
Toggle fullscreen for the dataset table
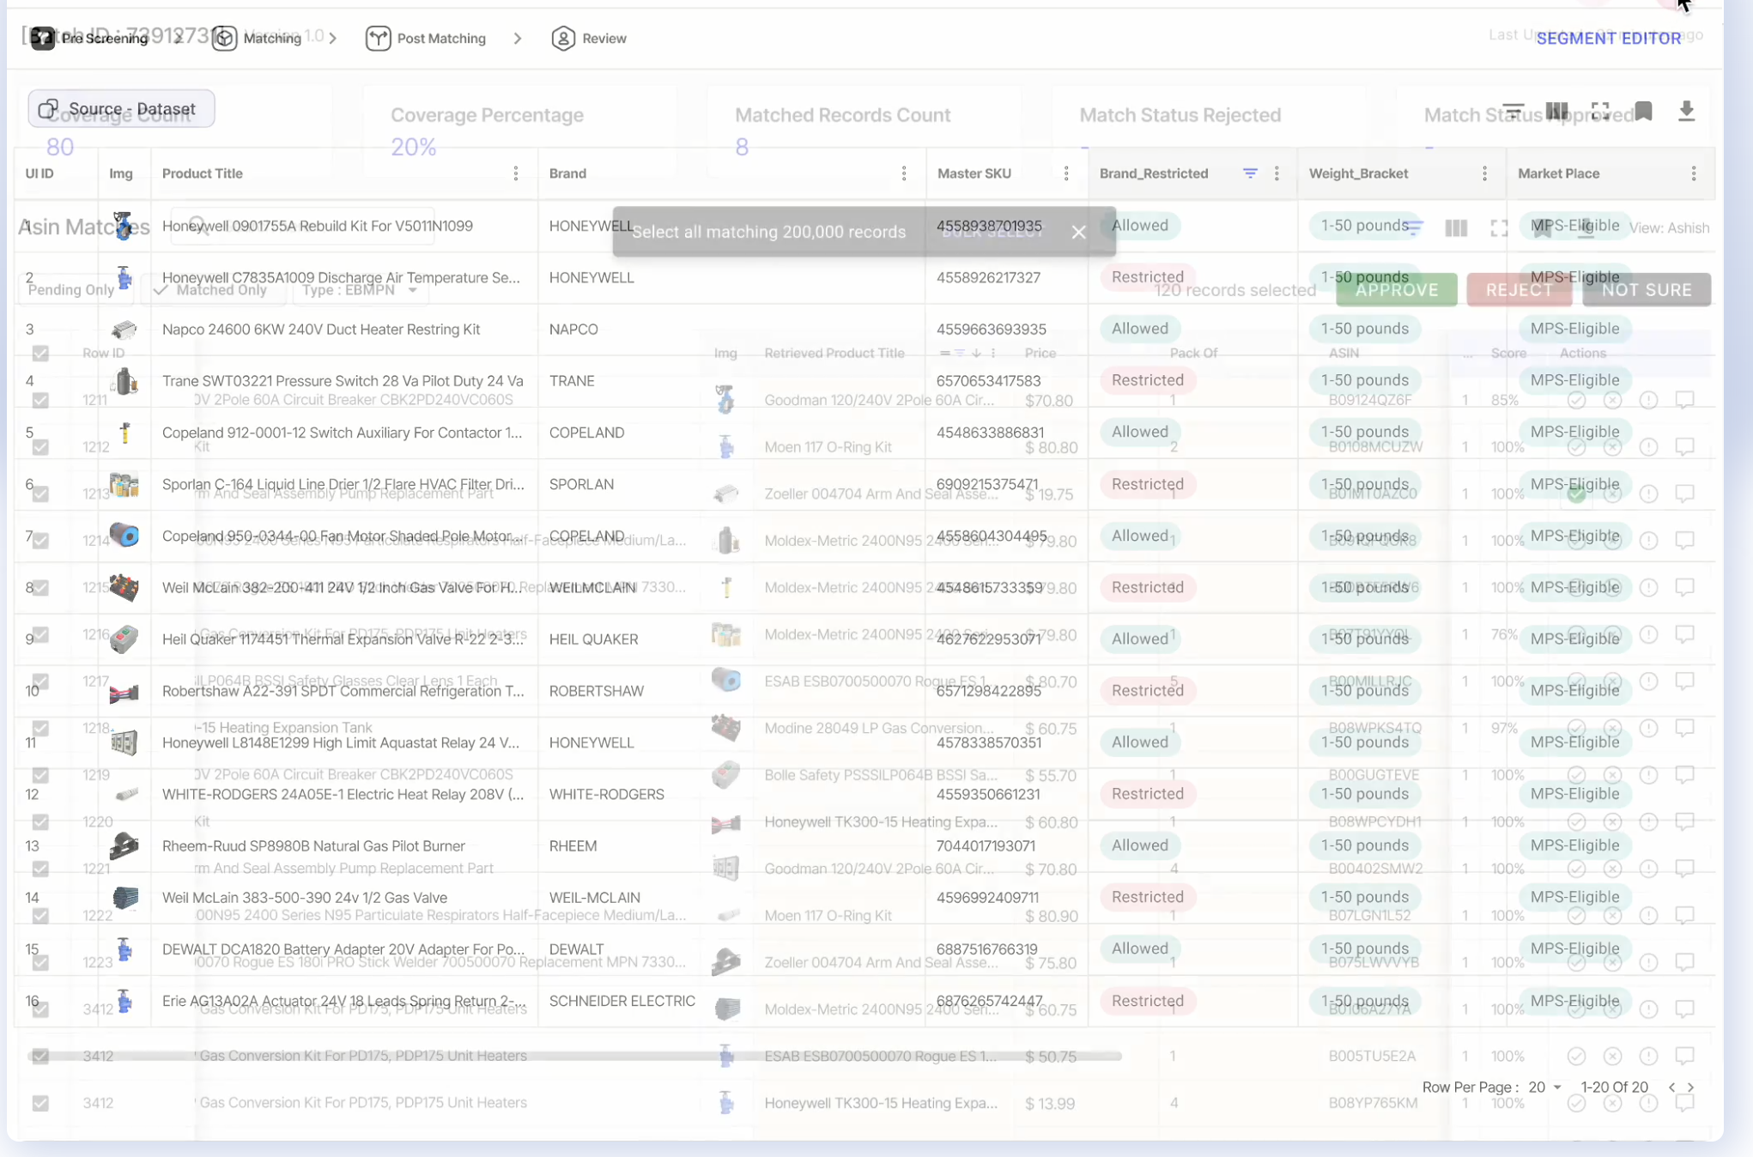click(x=1600, y=111)
